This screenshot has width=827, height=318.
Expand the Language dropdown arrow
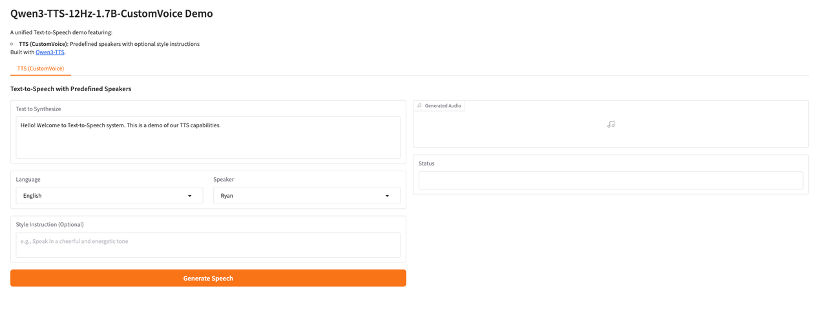(189, 196)
